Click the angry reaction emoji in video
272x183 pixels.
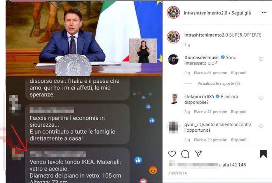click(153, 170)
